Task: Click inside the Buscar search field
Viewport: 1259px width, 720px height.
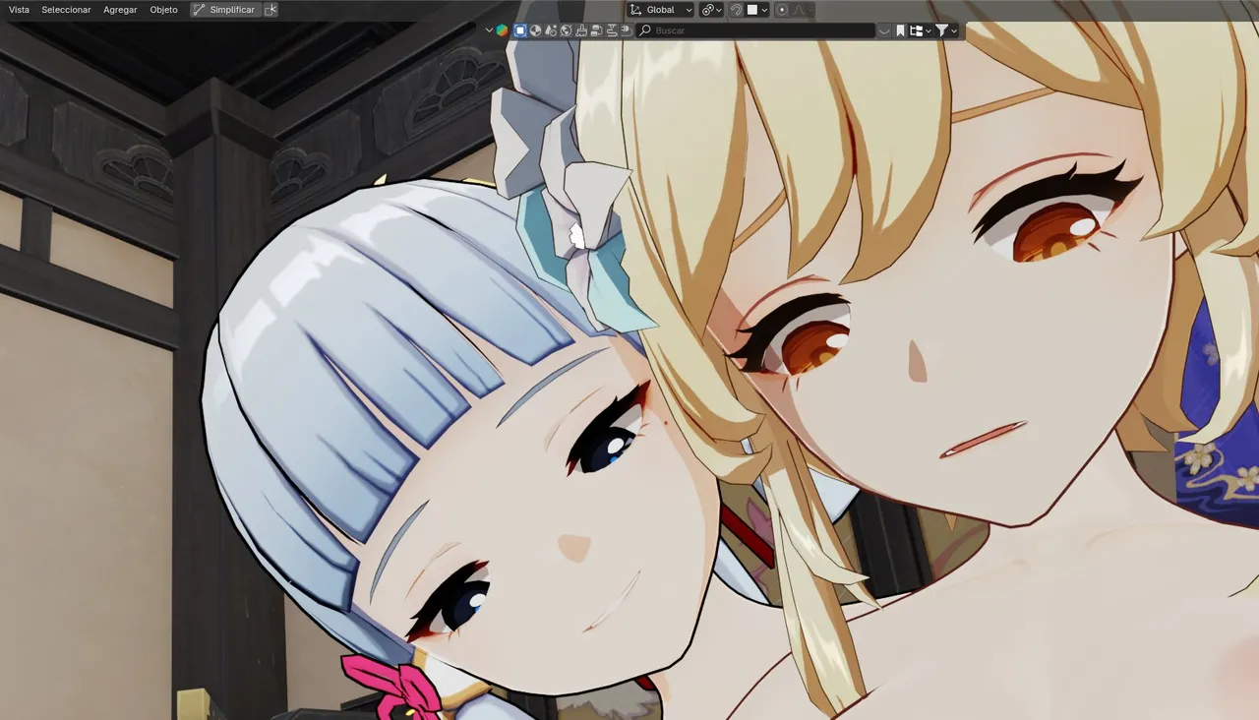Action: [755, 30]
